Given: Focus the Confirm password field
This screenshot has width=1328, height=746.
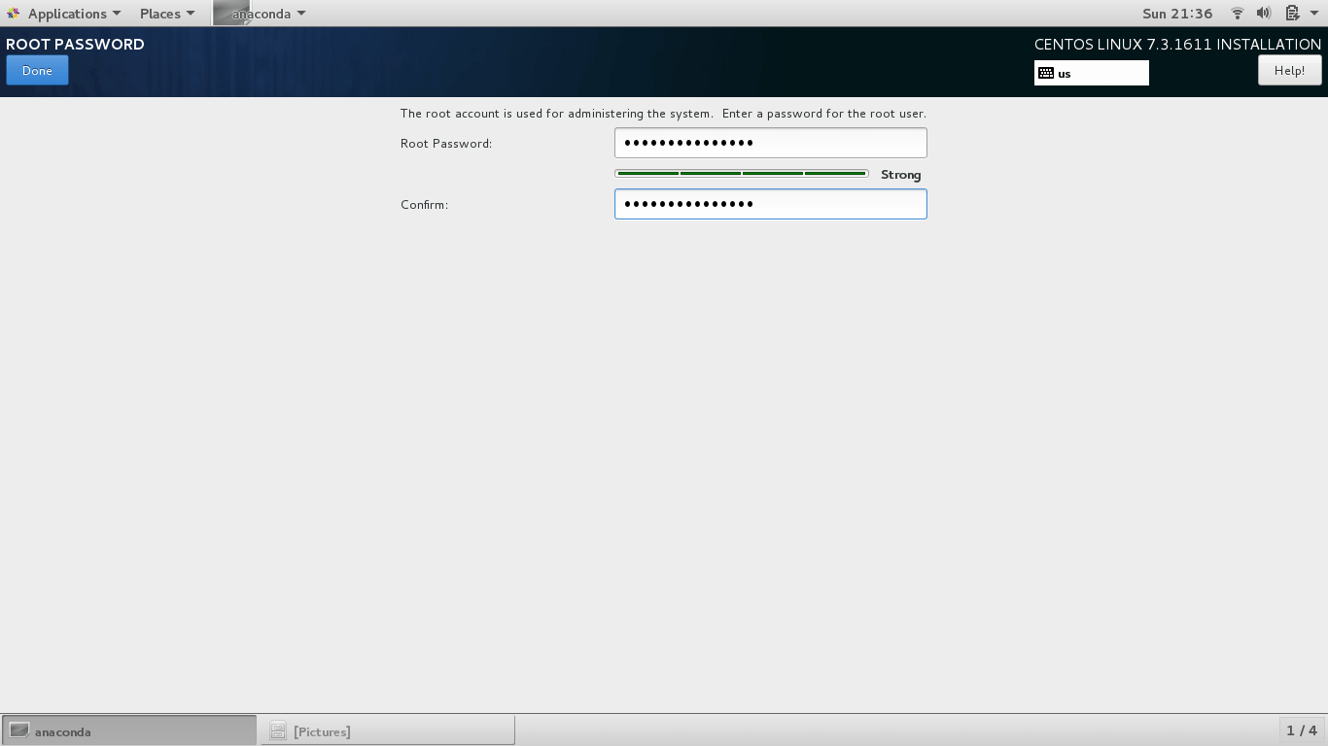Looking at the screenshot, I should coord(770,204).
